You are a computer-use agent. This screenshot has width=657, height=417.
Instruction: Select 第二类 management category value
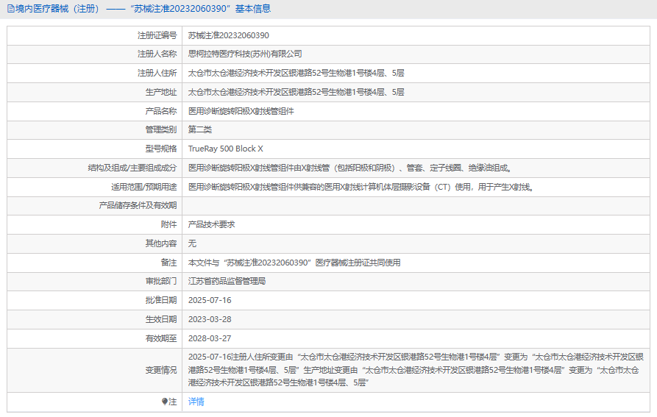coord(200,129)
